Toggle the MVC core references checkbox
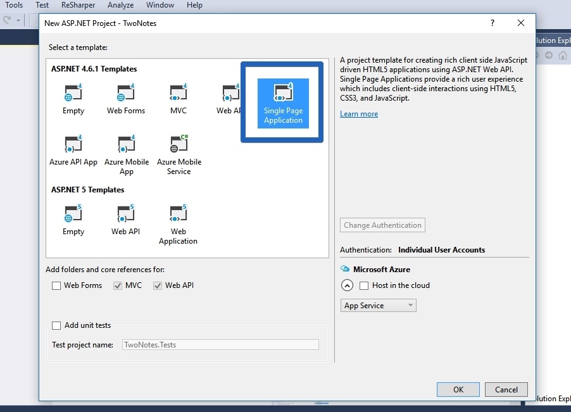The image size is (571, 412). [x=117, y=285]
